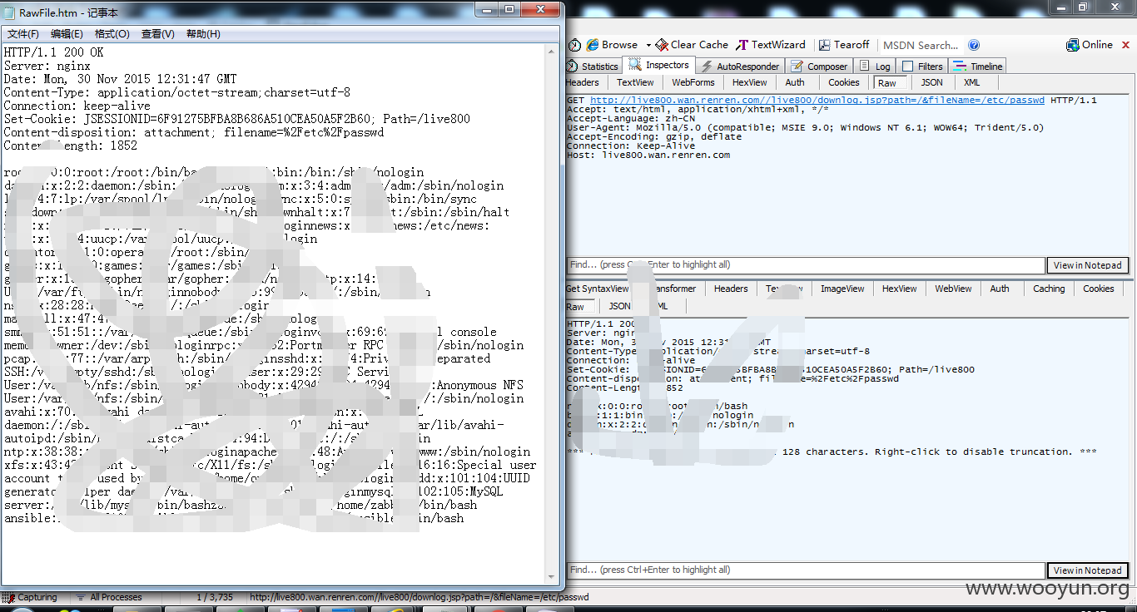Select the response HexView tab beside WebView
This screenshot has width=1137, height=612.
[x=899, y=289]
